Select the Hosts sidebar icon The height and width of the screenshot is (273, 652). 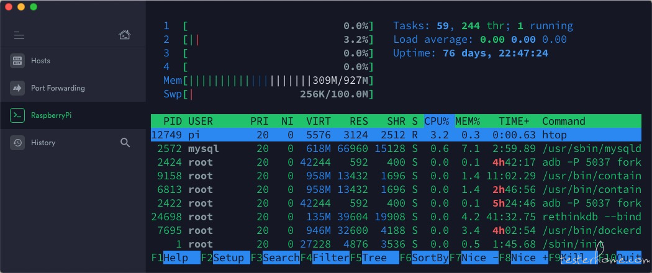[17, 61]
